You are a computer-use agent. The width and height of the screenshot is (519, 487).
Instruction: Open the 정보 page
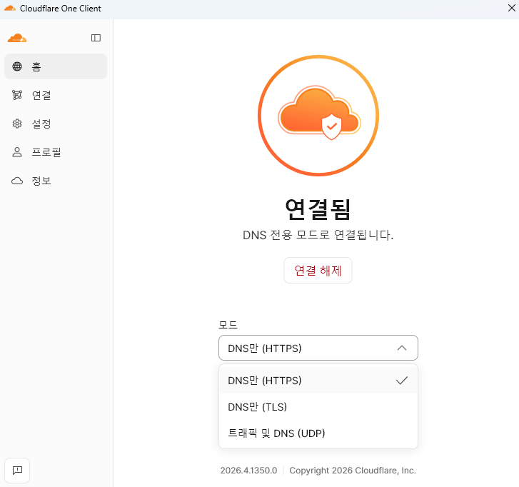[56, 181]
